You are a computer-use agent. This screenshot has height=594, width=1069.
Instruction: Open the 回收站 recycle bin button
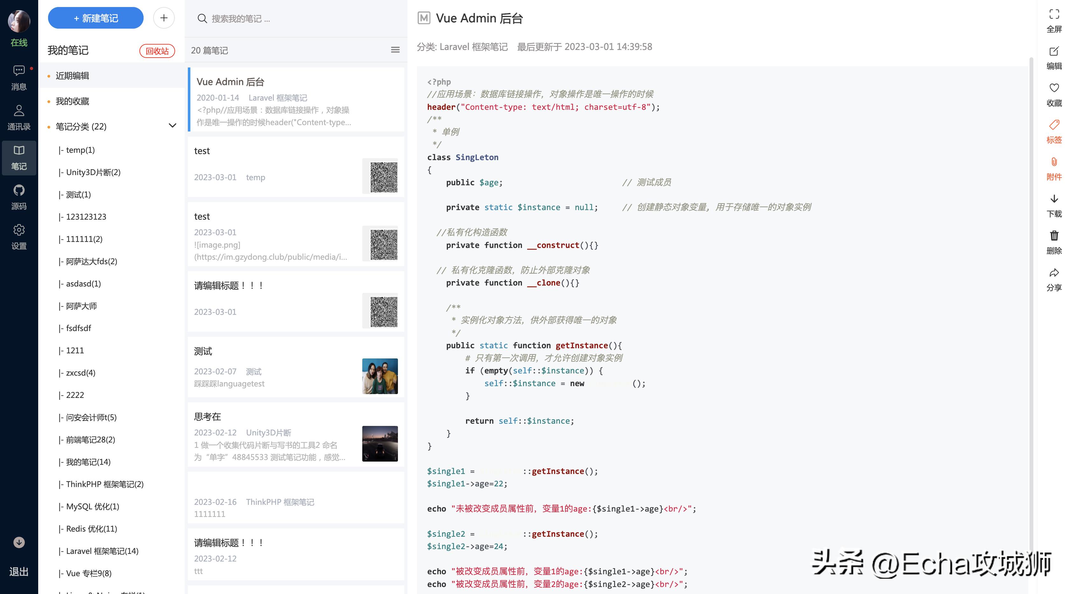(157, 51)
